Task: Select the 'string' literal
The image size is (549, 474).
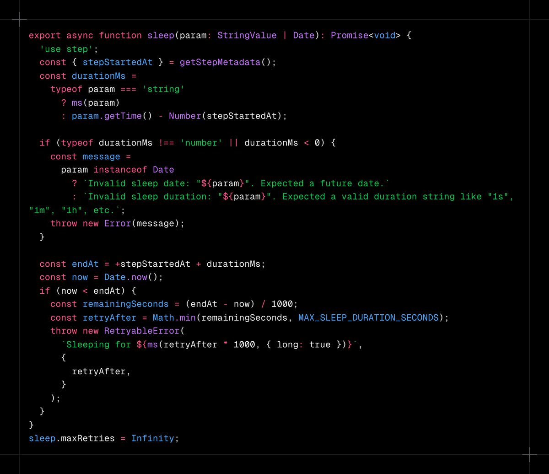Action: click(163, 89)
